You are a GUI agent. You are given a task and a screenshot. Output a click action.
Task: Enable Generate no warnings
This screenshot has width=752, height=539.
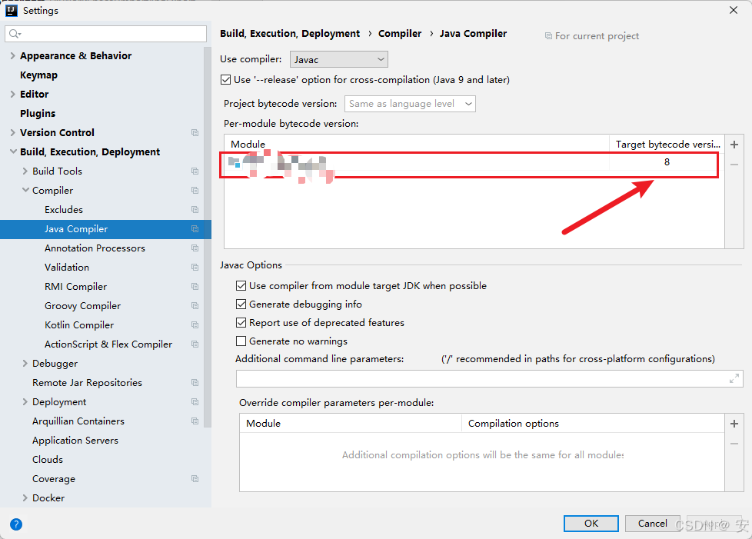coord(241,341)
